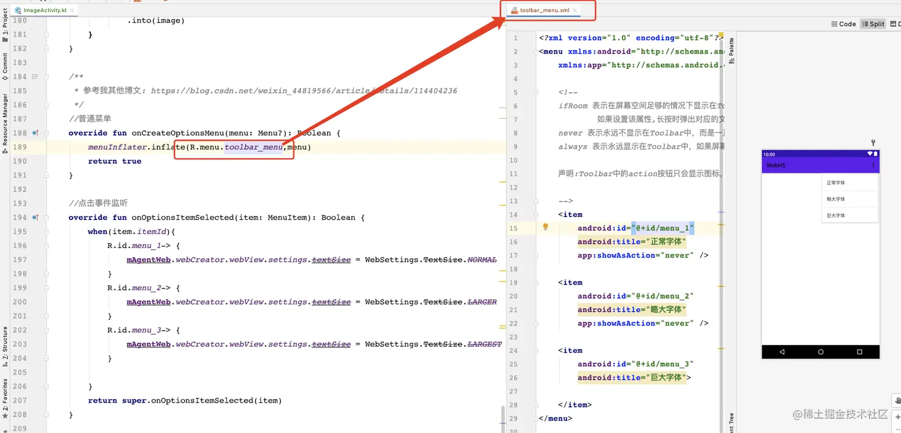Screen dimensions: 901x433
Task: Click the onCreateOptionsMenu function name
Action: pyautogui.click(x=176, y=133)
